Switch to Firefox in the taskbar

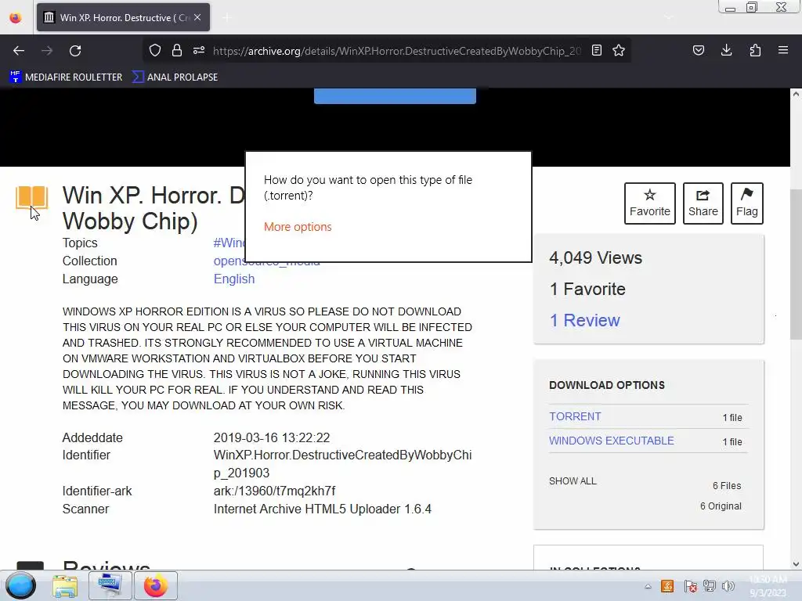[x=156, y=586]
